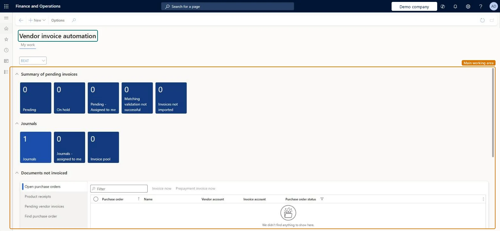
Task: Open the Invoices not imported tile
Action: (171, 98)
